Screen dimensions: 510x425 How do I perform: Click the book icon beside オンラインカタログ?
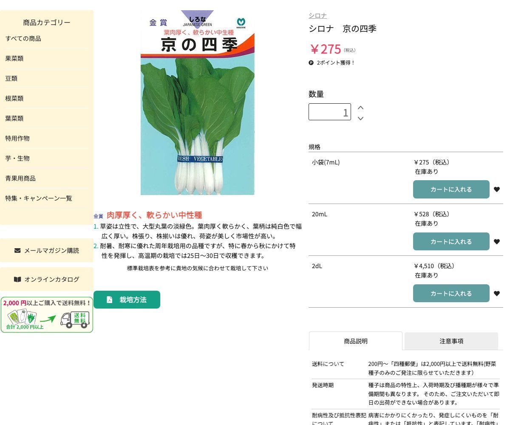17,279
